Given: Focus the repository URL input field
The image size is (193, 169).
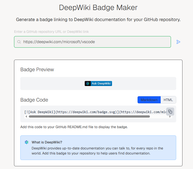Looking at the screenshot, I should pyautogui.click(x=92, y=42).
